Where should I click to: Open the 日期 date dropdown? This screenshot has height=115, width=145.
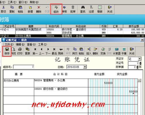(85, 67)
